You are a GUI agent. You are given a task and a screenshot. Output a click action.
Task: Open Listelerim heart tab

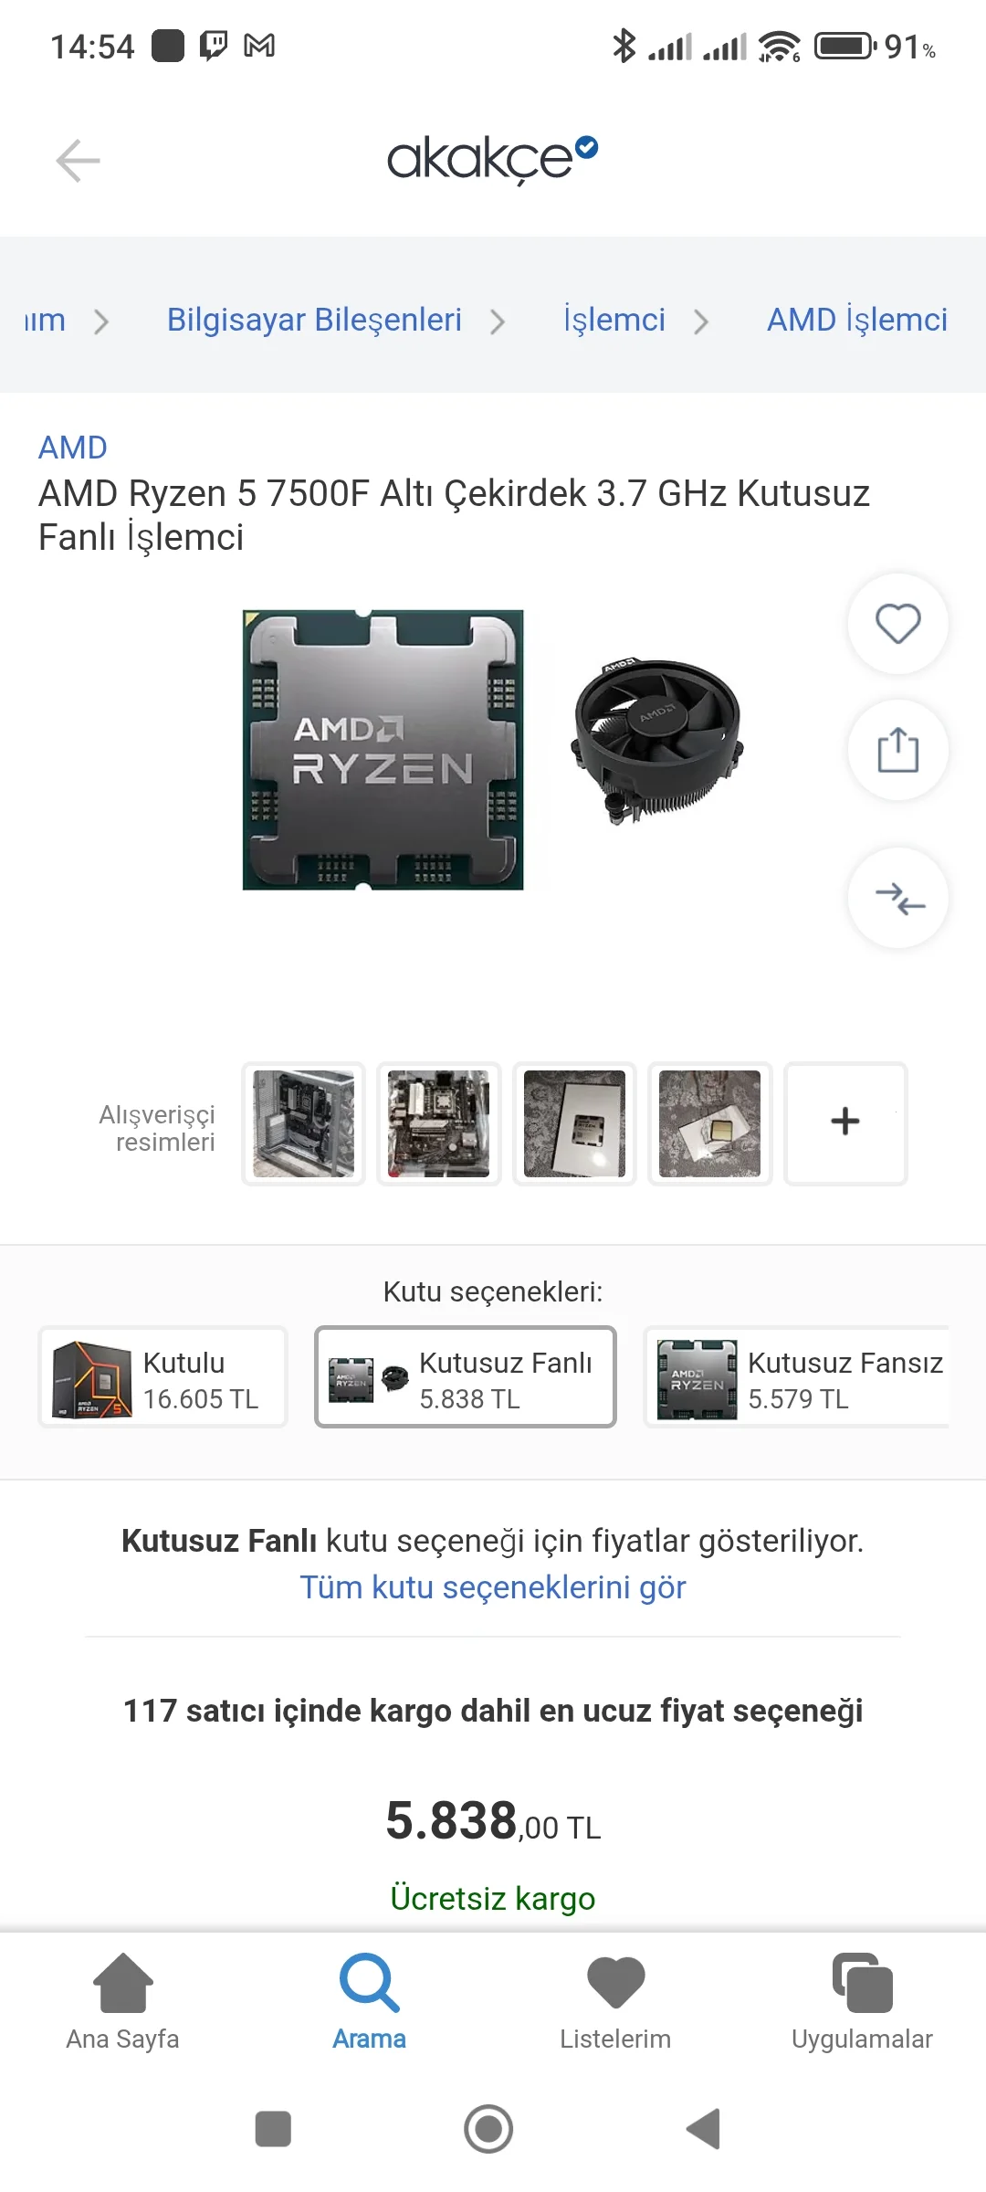[615, 2001]
